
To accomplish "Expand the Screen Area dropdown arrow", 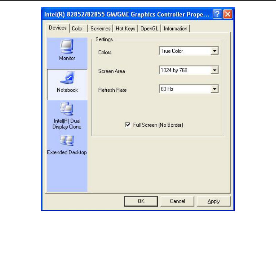I will (214, 70).
